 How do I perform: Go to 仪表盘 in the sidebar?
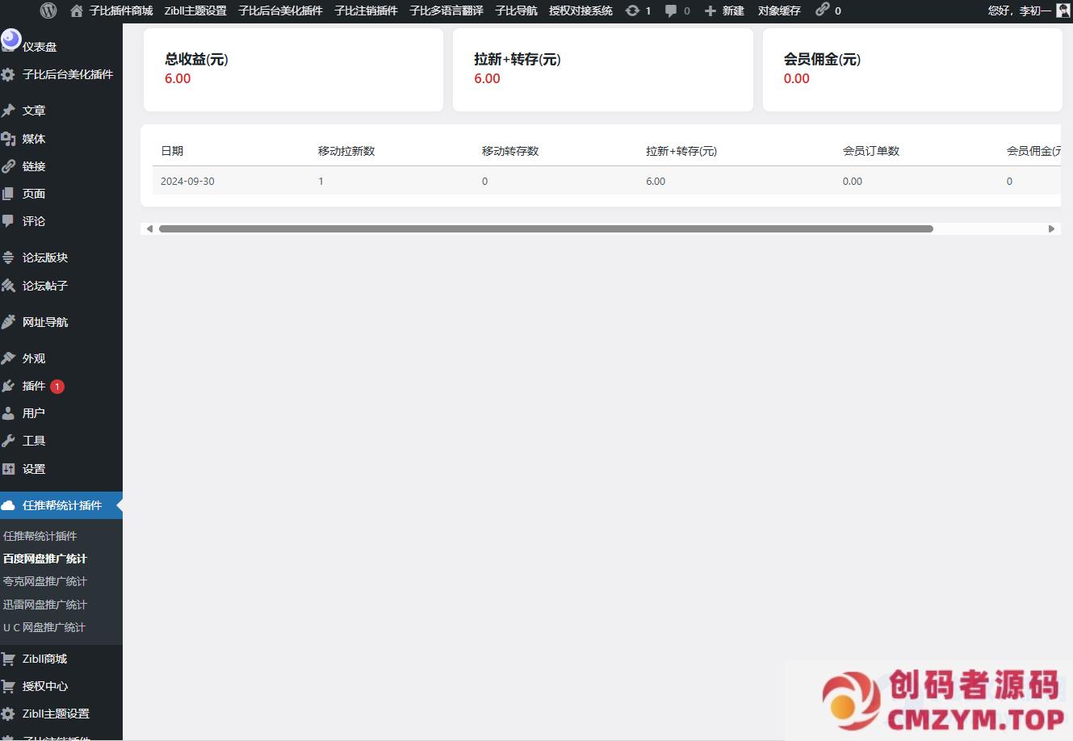[40, 47]
